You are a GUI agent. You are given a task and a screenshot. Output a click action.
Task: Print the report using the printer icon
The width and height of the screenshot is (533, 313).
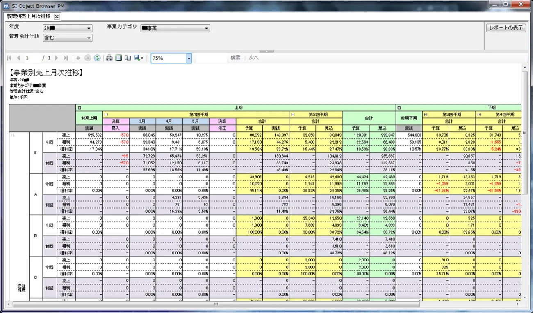pyautogui.click(x=109, y=58)
